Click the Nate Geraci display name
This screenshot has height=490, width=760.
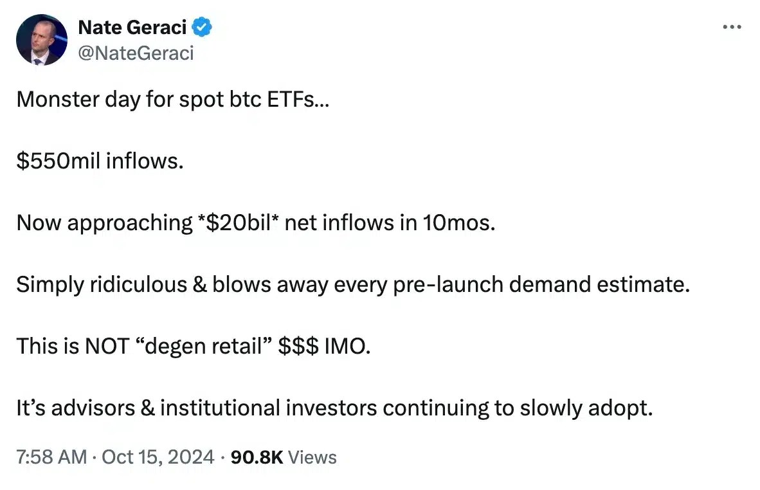coord(132,27)
